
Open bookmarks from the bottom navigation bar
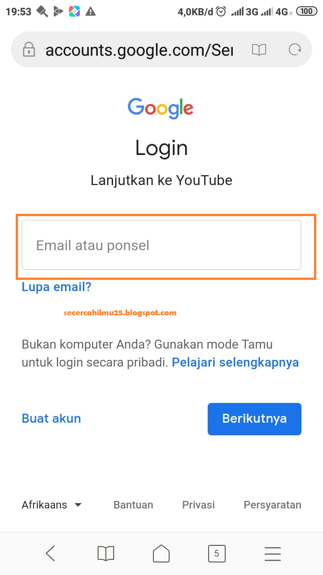pos(106,553)
